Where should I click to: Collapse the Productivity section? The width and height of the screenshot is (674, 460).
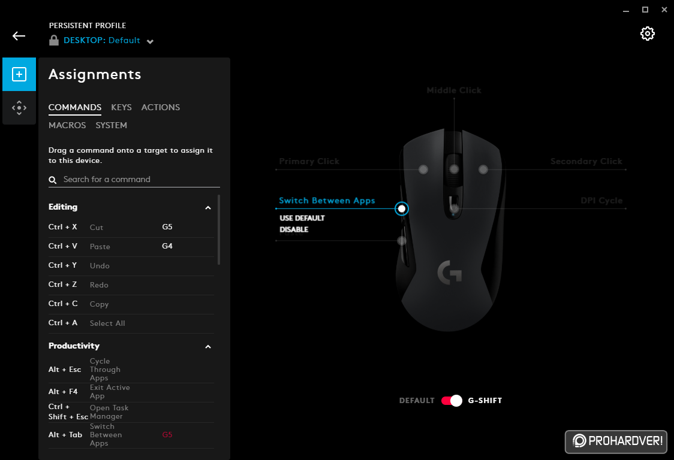208,347
